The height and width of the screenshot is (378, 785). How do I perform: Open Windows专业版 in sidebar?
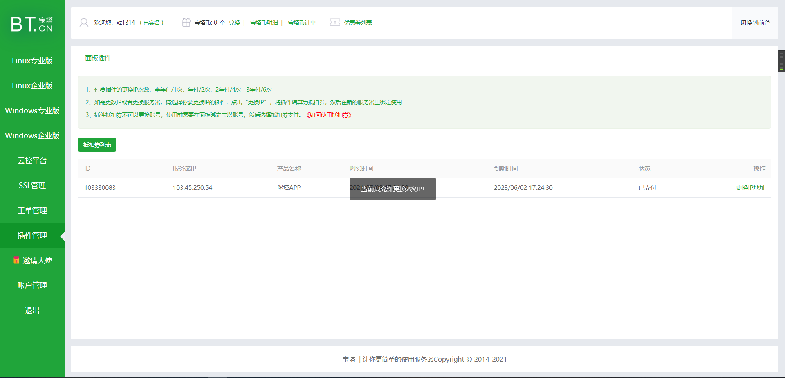[32, 110]
